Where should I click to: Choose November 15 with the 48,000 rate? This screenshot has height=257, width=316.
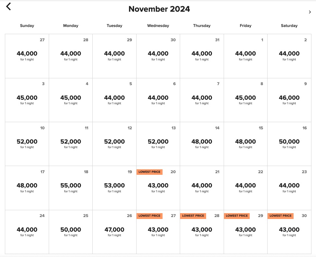click(245, 144)
